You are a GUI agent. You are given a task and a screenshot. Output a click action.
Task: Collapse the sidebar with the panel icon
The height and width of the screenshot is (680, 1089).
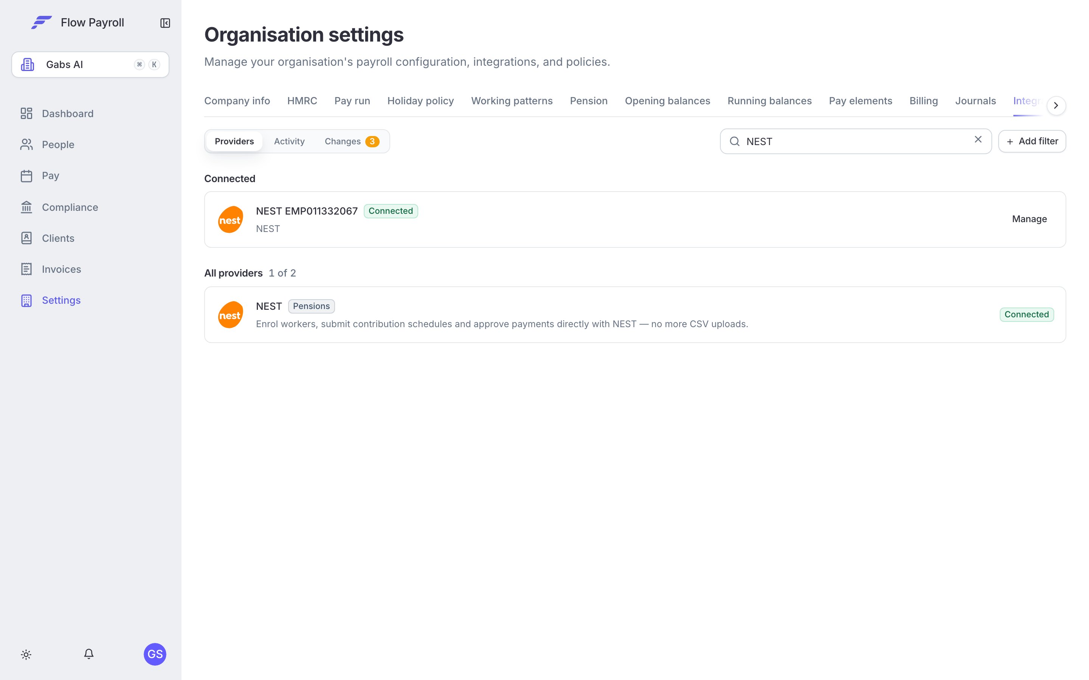coord(165,23)
